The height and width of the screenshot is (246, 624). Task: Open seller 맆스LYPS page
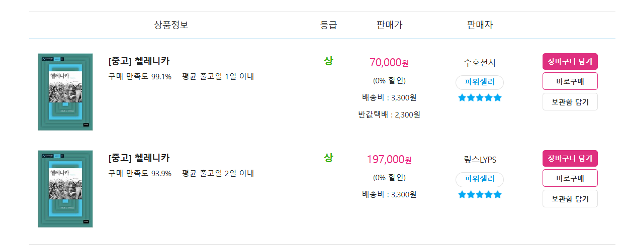pyautogui.click(x=480, y=160)
